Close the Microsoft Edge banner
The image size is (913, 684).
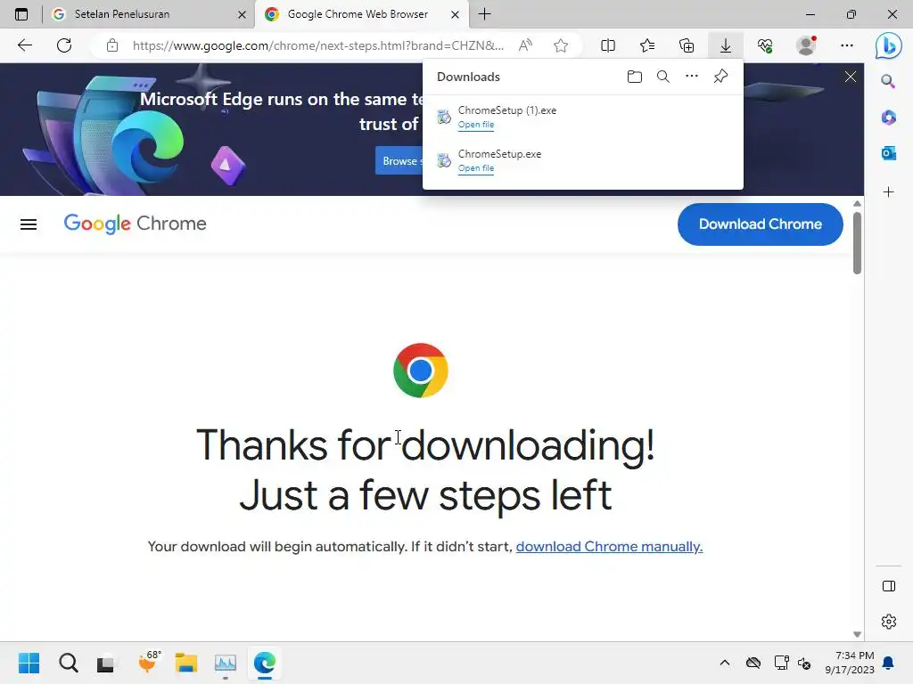click(851, 77)
